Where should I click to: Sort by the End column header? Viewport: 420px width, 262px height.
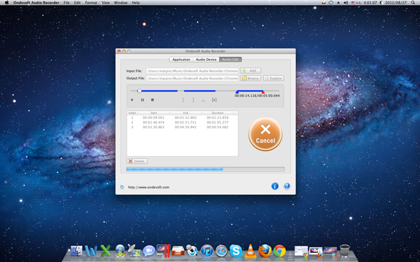coord(185,113)
